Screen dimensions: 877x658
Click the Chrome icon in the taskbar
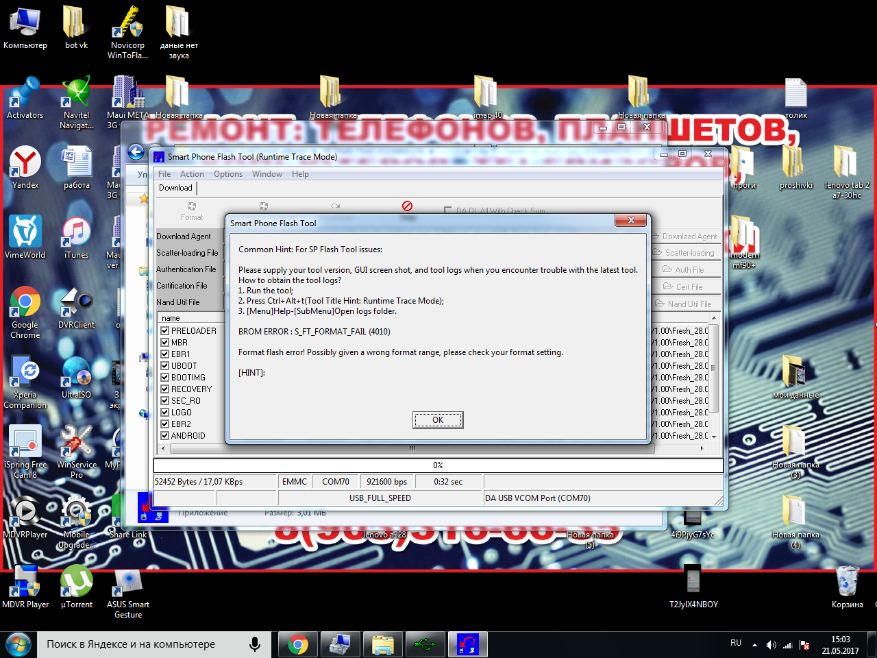click(x=297, y=644)
